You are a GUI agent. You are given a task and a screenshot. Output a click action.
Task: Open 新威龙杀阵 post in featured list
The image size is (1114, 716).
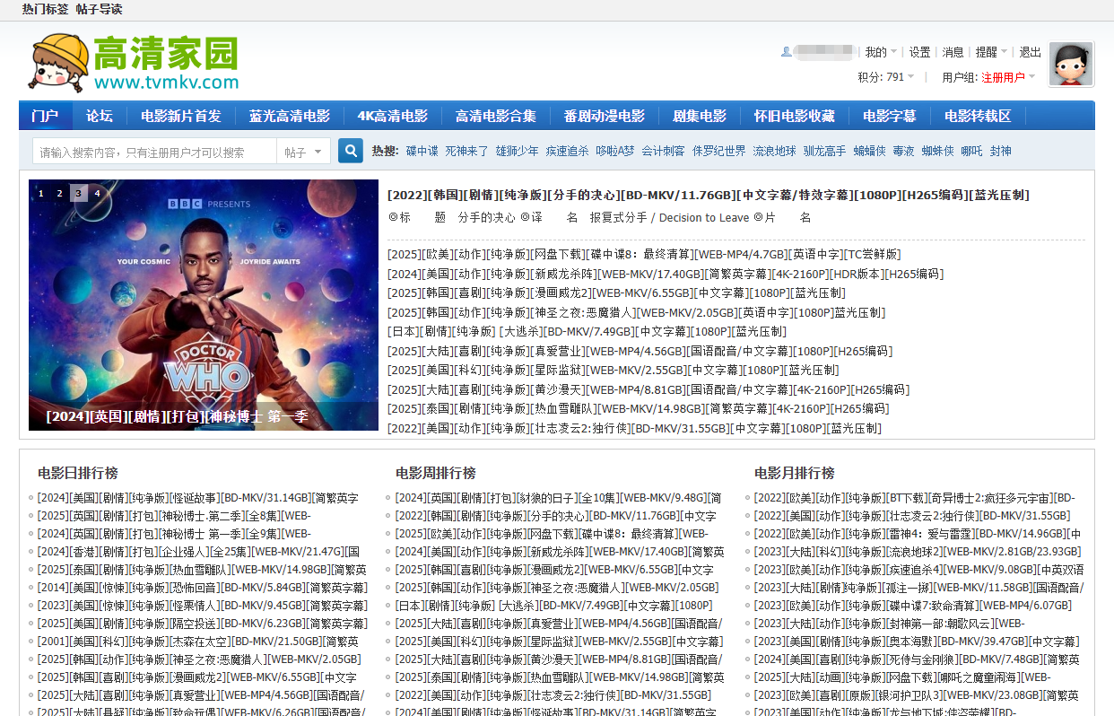click(x=666, y=274)
